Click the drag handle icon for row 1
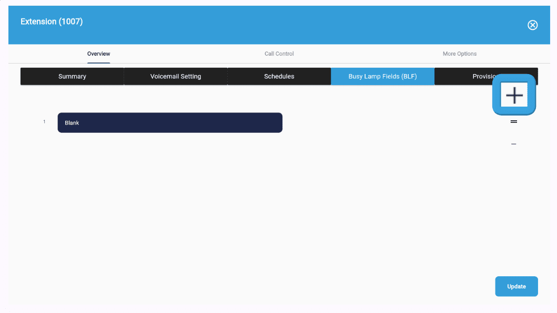The image size is (557, 313). (514, 122)
